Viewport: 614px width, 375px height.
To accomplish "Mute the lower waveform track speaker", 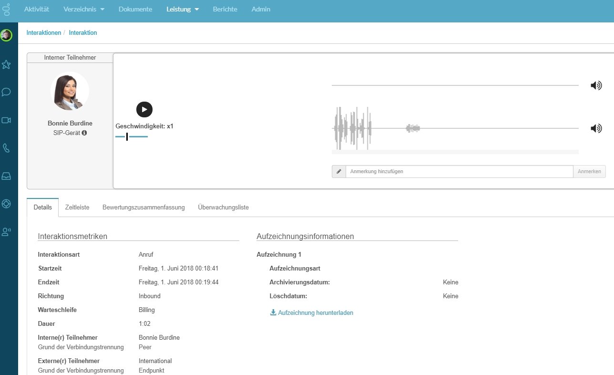I will click(596, 128).
